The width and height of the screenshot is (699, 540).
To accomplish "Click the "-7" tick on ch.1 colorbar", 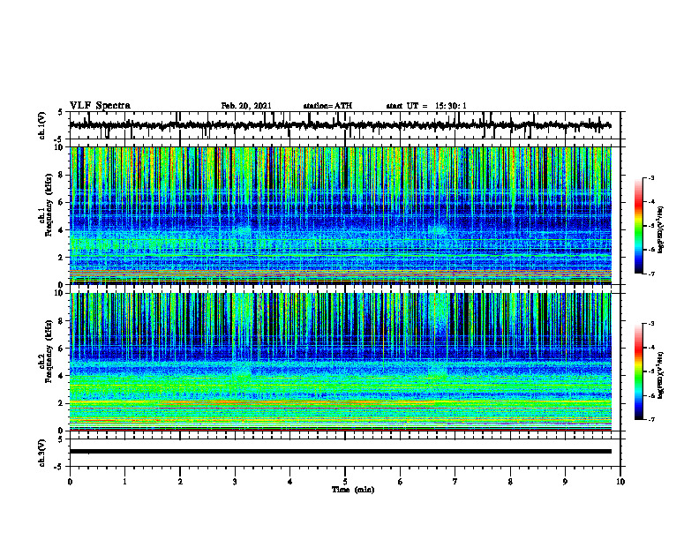I will [x=650, y=274].
